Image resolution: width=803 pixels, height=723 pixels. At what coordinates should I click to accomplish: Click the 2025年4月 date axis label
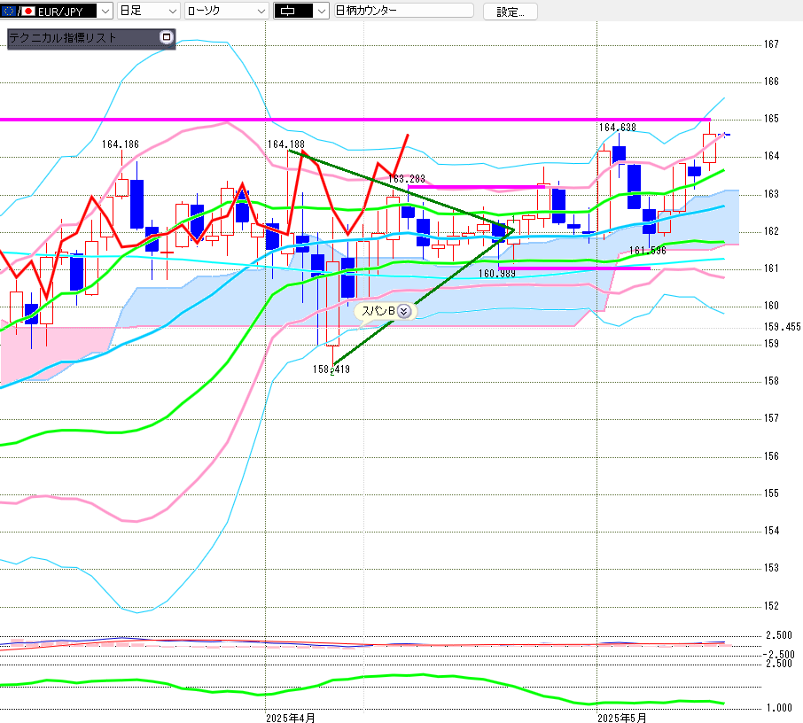point(291,718)
